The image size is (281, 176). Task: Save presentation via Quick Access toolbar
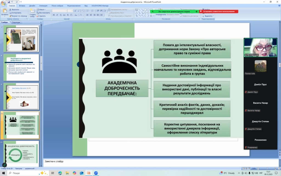coord(9,2)
